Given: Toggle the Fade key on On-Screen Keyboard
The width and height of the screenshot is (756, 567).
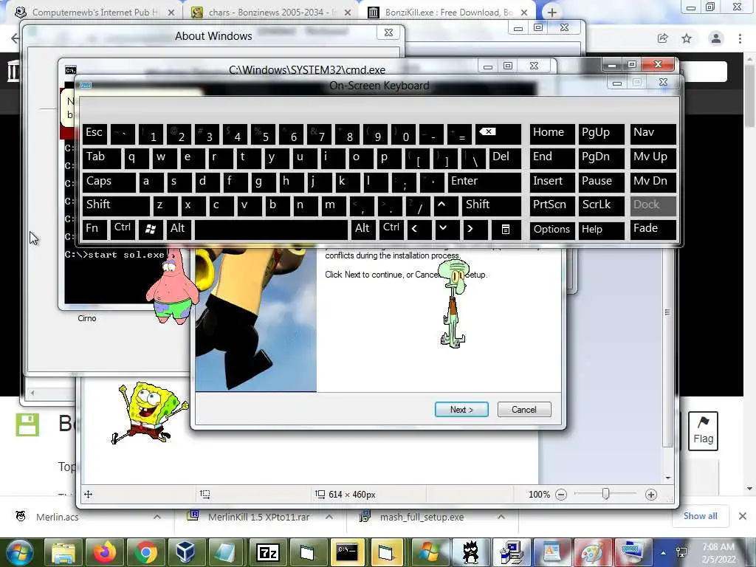Looking at the screenshot, I should point(653,230).
